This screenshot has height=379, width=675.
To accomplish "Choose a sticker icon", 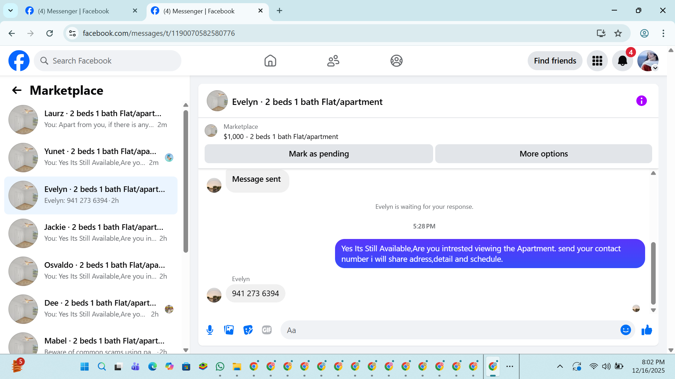I will click(x=248, y=330).
